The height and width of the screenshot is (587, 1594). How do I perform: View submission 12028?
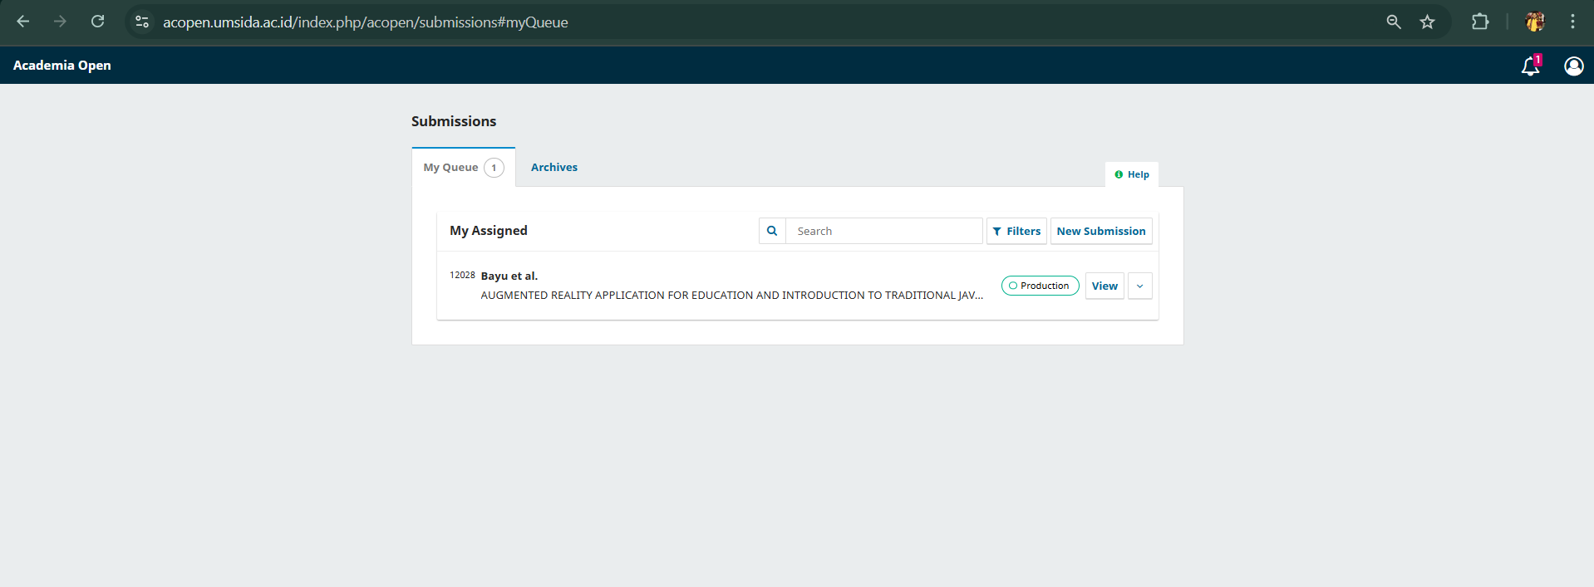coord(1104,286)
